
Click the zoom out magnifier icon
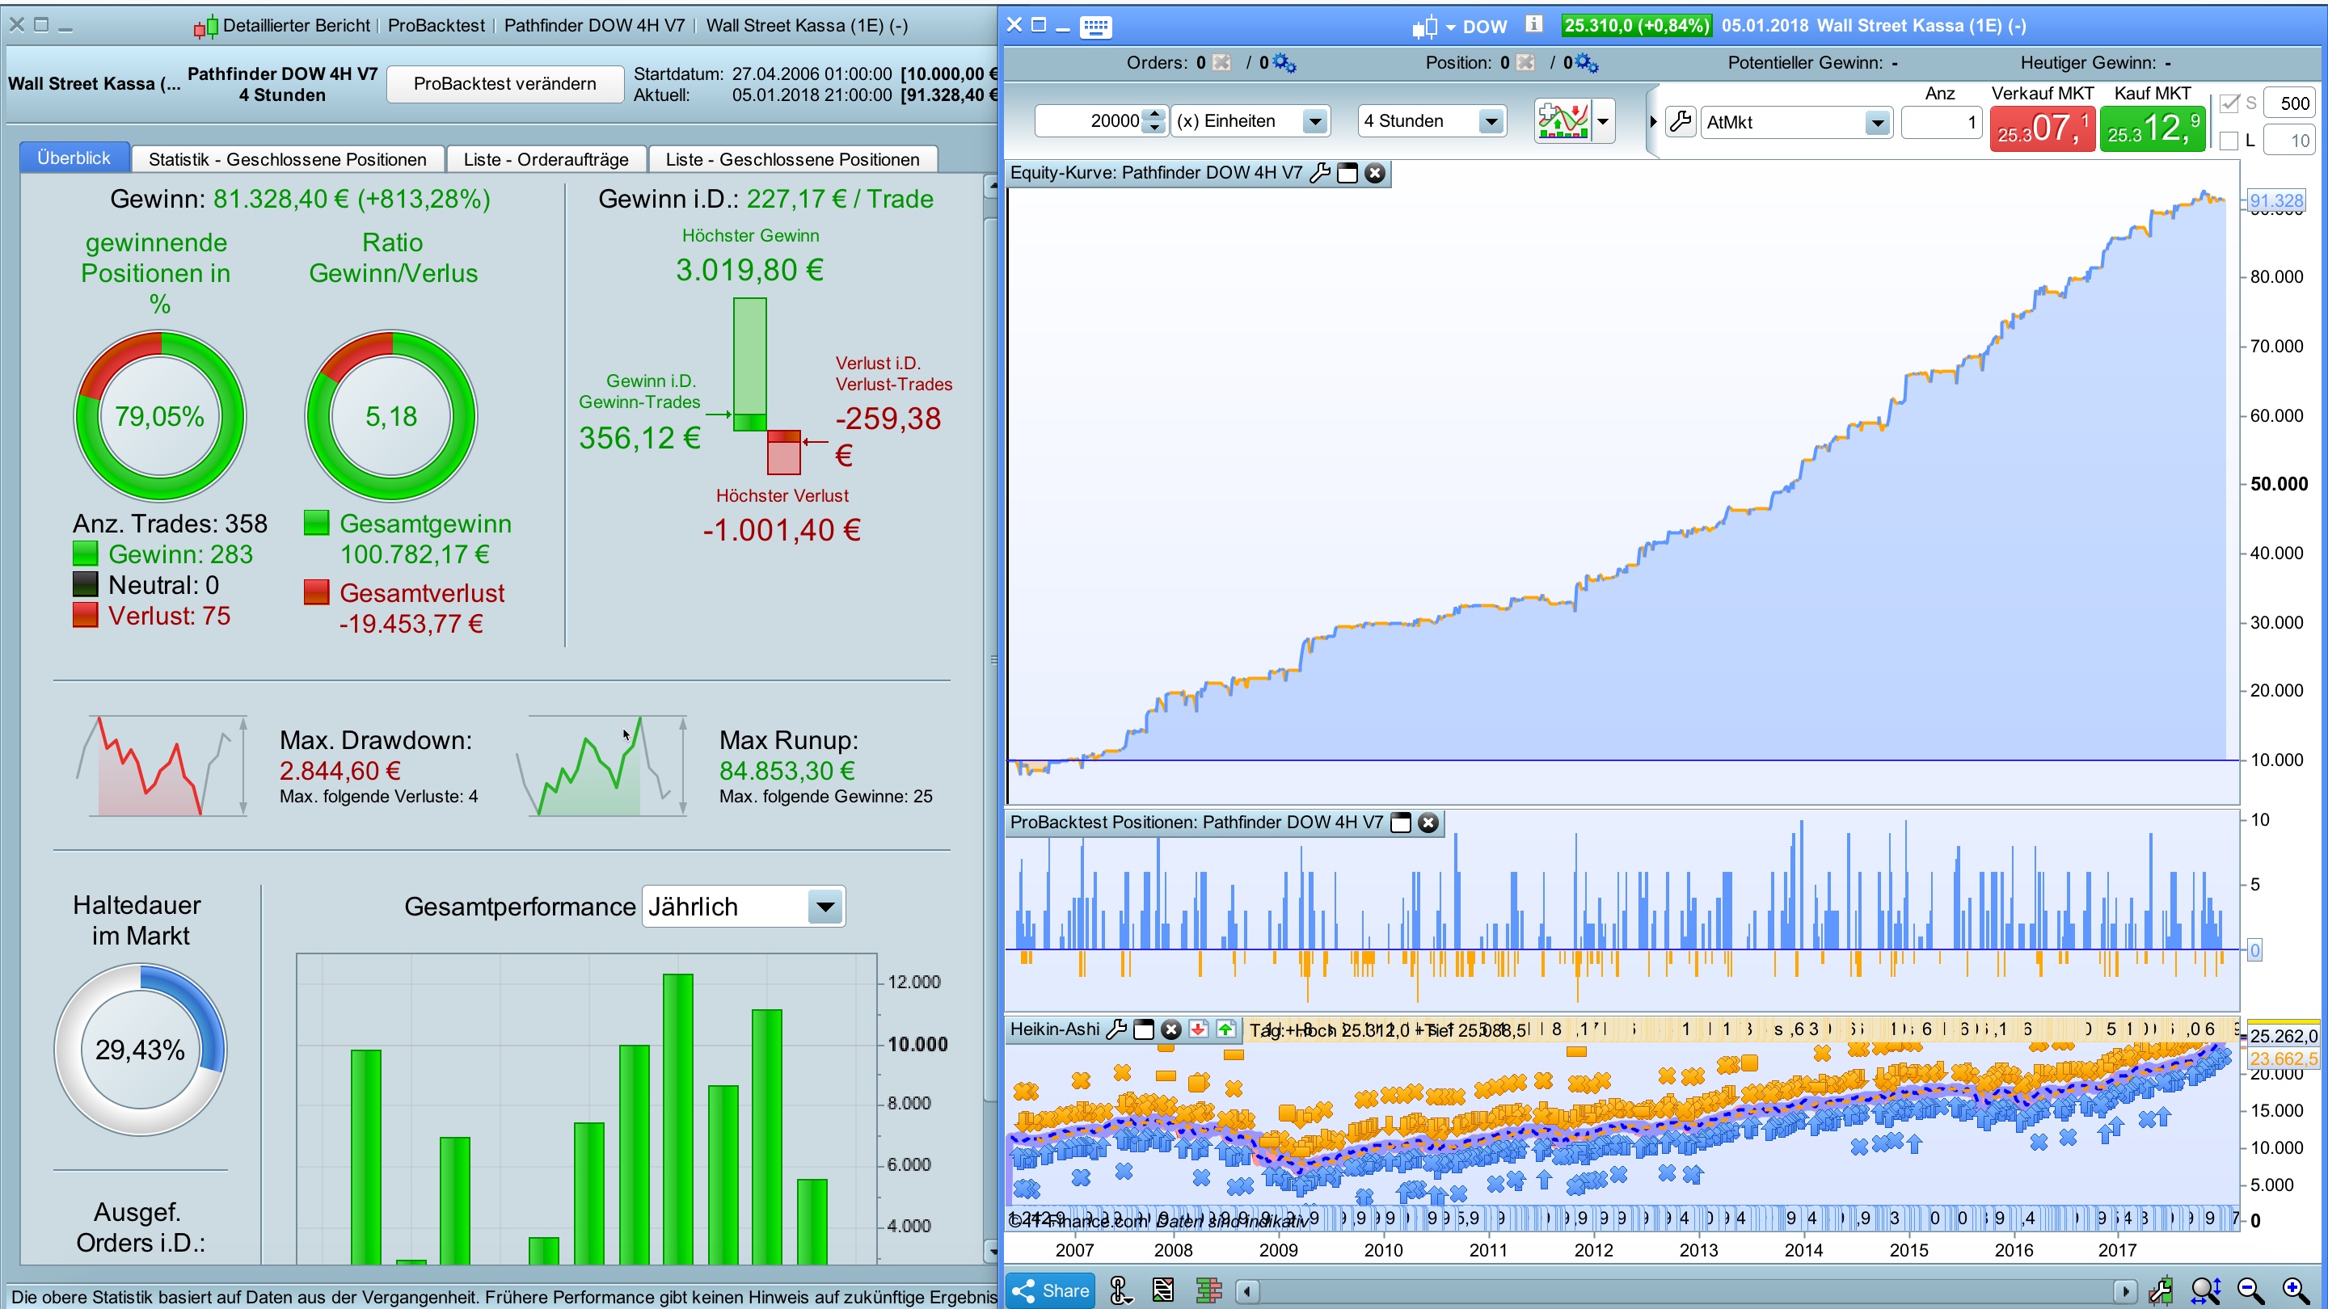click(x=2250, y=1291)
